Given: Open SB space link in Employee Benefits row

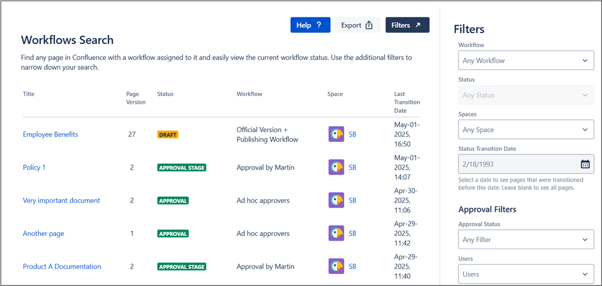Looking at the screenshot, I should 352,135.
